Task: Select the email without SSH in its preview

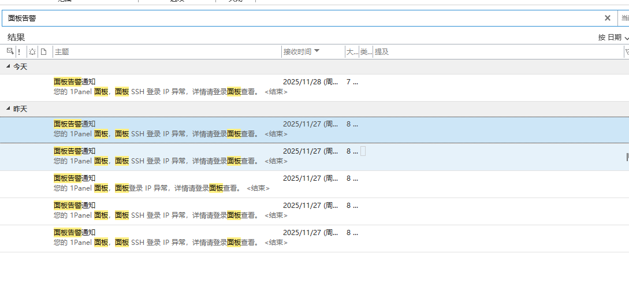Action: point(173,184)
